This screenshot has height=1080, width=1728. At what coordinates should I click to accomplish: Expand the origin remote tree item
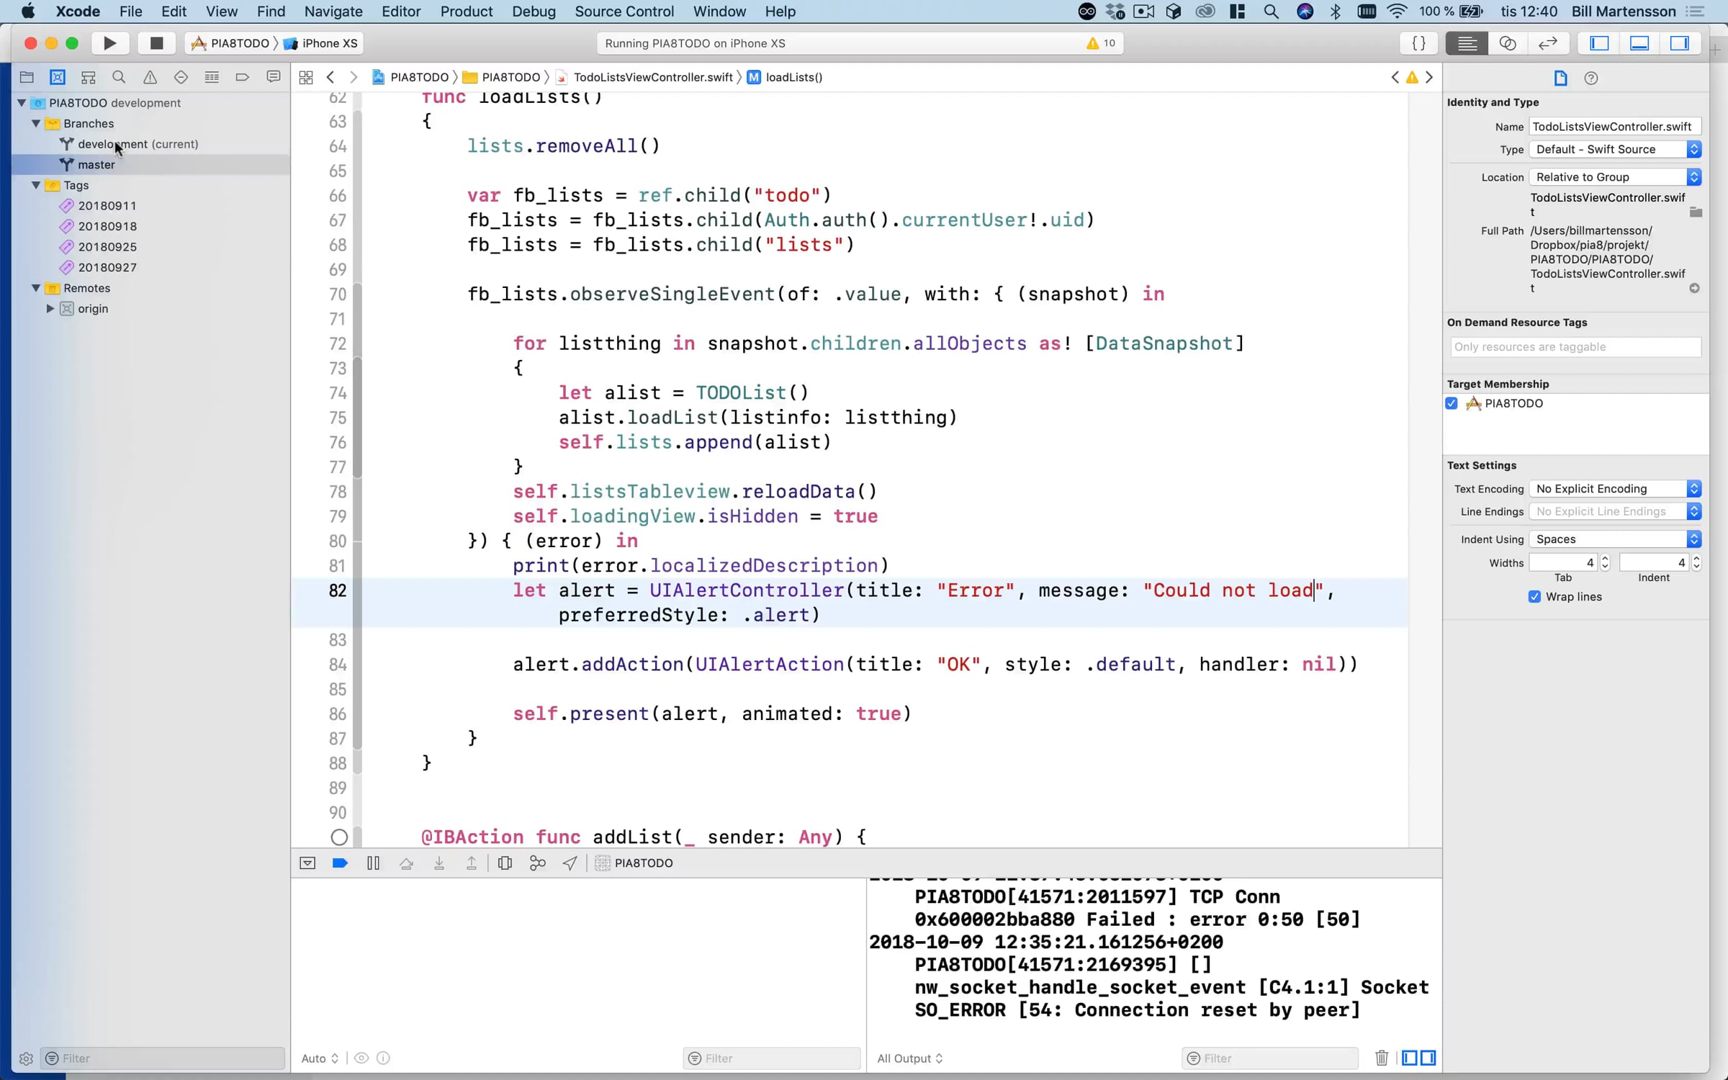tap(50, 308)
